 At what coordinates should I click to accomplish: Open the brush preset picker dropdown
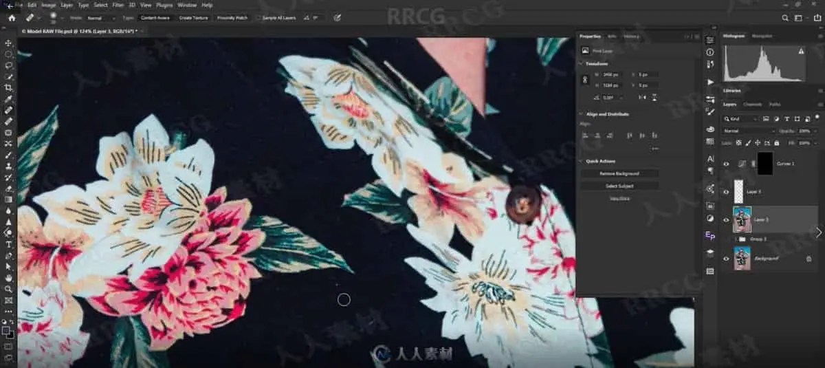pyautogui.click(x=61, y=17)
